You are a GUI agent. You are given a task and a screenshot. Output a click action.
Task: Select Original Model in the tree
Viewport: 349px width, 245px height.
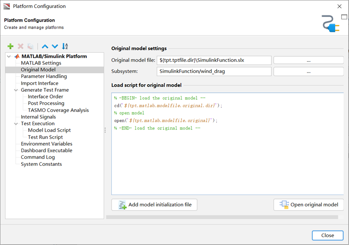click(x=38, y=70)
